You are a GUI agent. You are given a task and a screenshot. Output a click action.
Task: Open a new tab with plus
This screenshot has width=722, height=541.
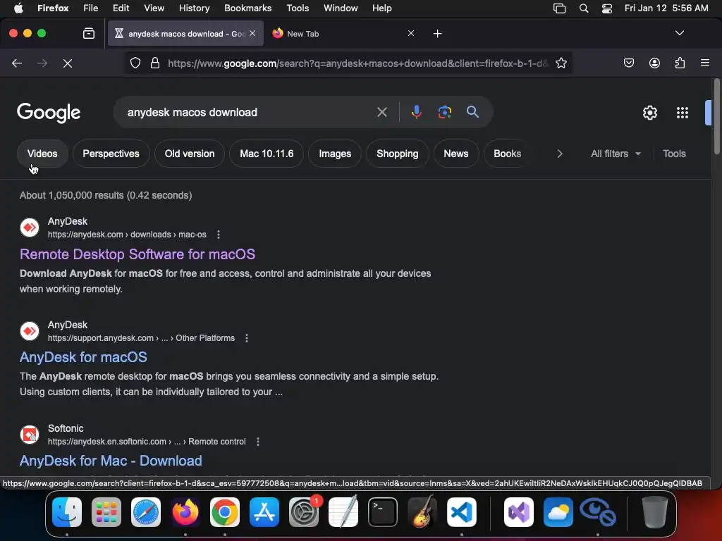point(437,34)
